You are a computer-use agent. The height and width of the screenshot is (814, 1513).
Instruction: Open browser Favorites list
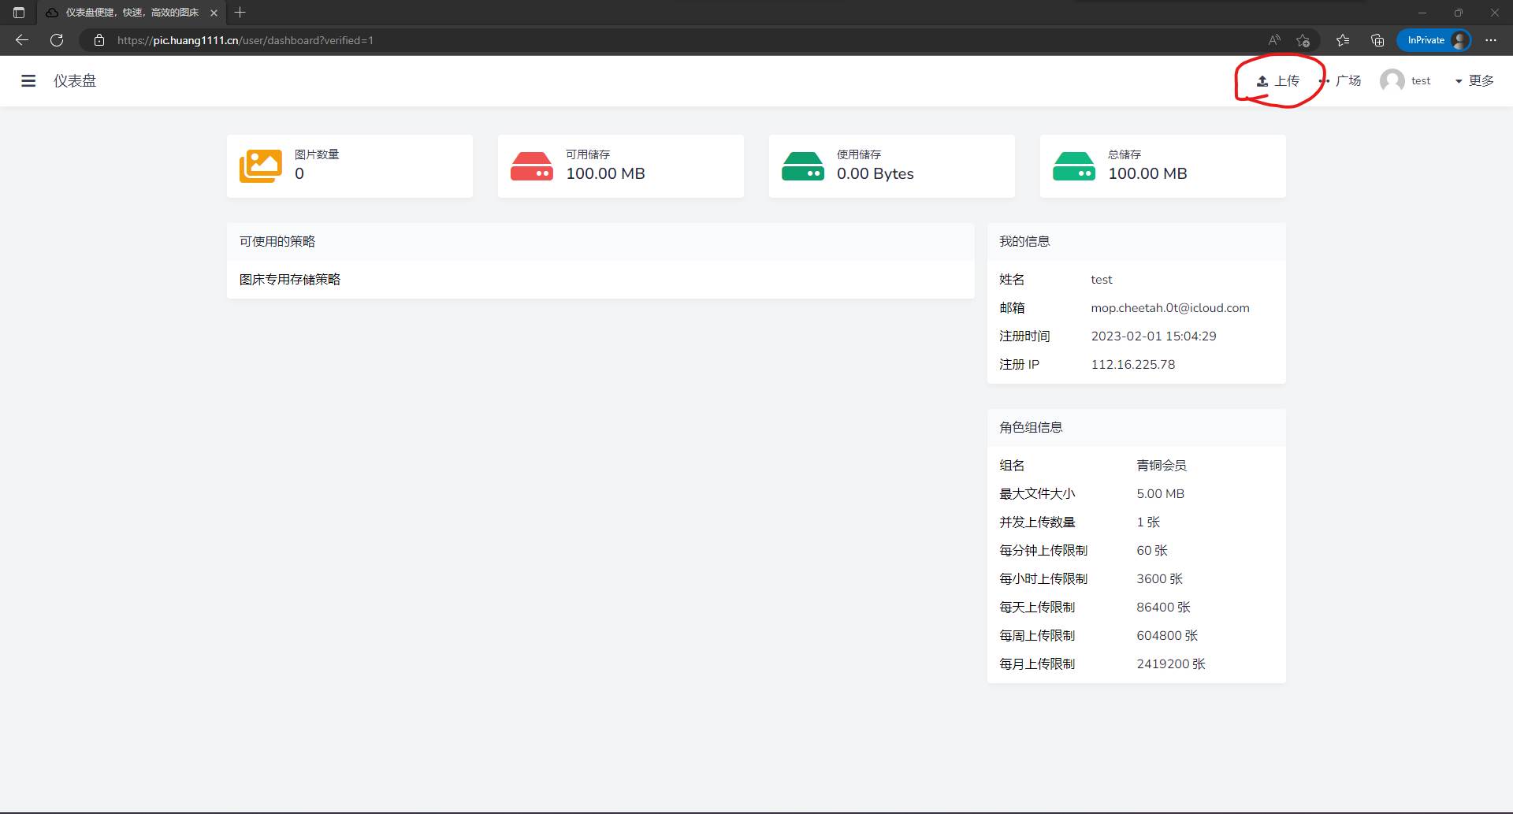[x=1343, y=40]
